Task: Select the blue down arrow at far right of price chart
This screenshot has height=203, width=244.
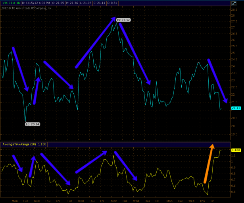Action: click(x=217, y=81)
